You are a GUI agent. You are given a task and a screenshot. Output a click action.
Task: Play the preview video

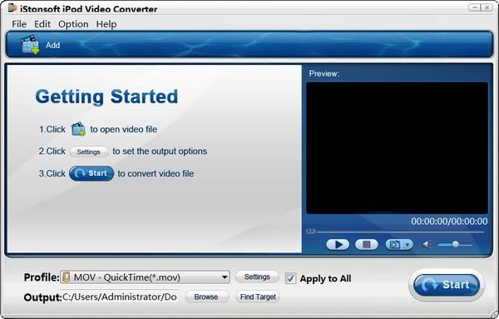338,244
